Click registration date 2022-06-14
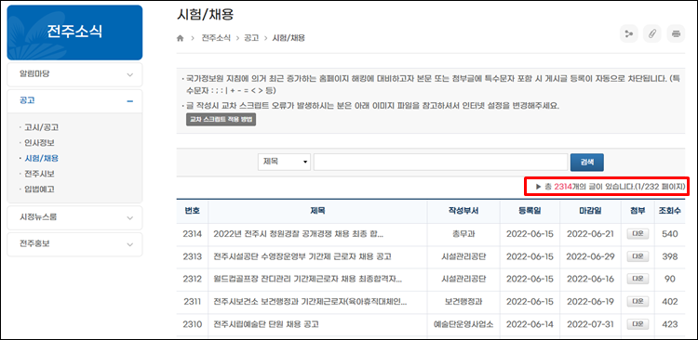The width and height of the screenshot is (698, 340). (530, 324)
